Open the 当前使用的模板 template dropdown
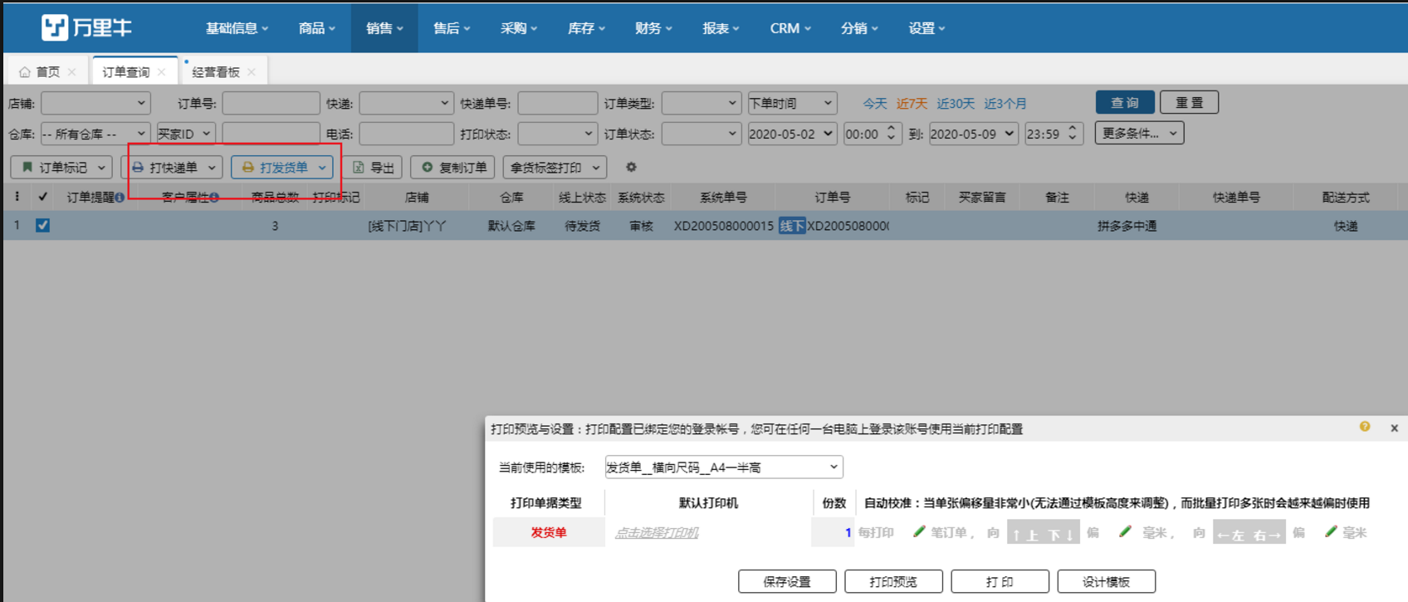Image resolution: width=1408 pixels, height=602 pixels. (x=724, y=467)
